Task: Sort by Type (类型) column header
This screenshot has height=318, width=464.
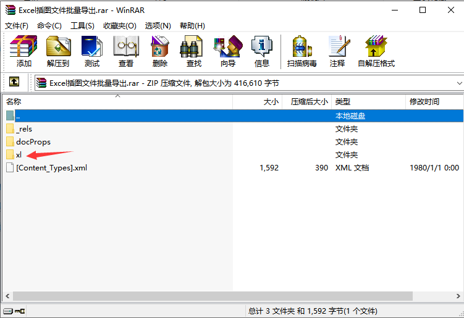Action: click(x=368, y=101)
